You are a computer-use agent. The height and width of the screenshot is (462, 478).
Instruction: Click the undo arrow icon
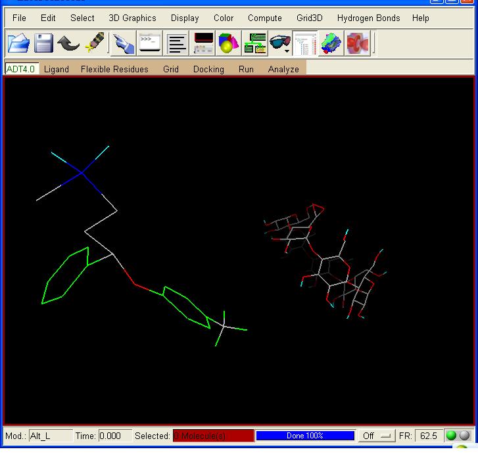point(68,44)
